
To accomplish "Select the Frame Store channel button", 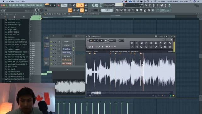I will click(x=67, y=49).
